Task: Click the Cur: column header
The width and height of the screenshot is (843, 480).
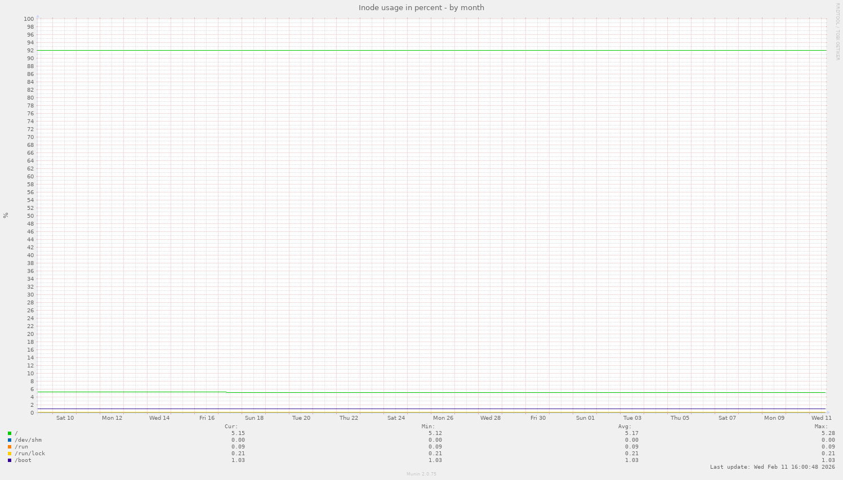Action: click(x=232, y=426)
